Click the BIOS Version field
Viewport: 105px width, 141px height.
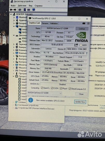click(x=57, y=45)
